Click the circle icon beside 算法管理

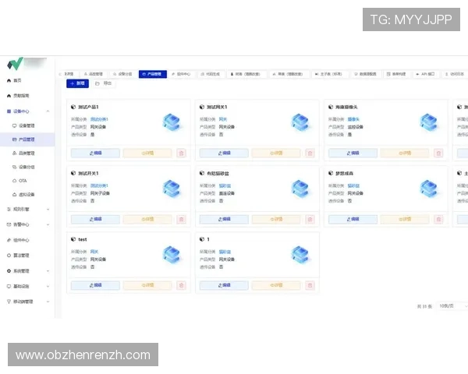click(x=9, y=256)
